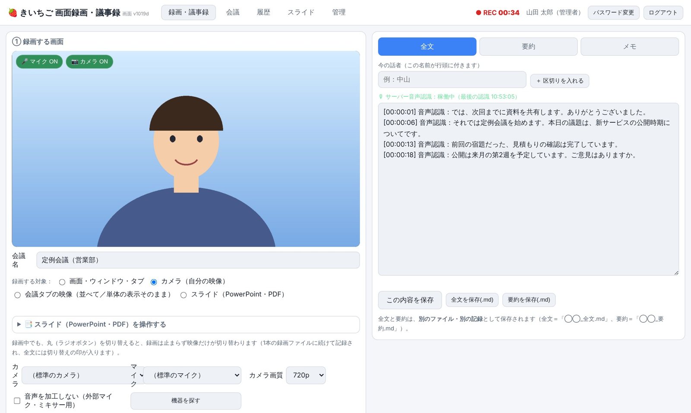This screenshot has width=691, height=413.
Task: Click the app title きいちご 画面録画・議事録
Action: 70,13
